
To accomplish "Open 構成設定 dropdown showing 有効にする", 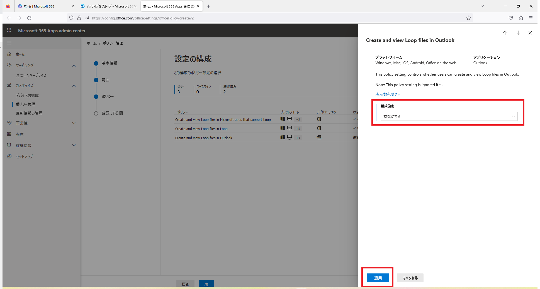I will 449,116.
